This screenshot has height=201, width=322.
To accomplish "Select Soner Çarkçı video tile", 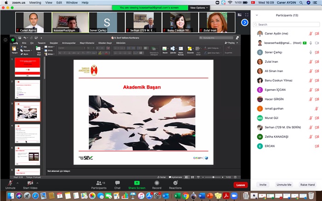I will click(x=107, y=22).
